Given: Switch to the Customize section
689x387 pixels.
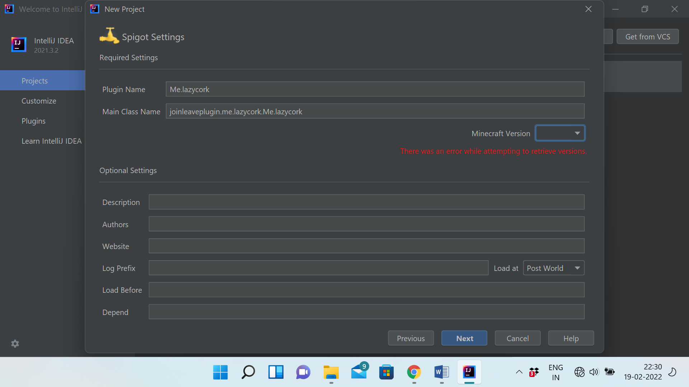Looking at the screenshot, I should 38,101.
